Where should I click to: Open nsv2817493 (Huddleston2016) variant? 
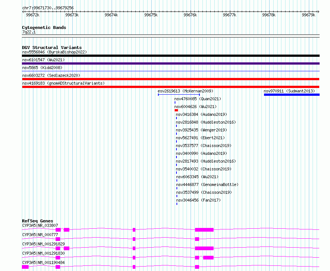pos(206,161)
